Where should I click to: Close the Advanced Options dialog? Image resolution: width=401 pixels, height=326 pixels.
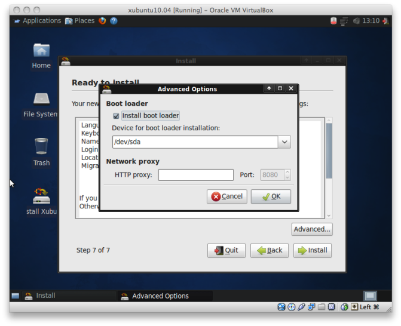(x=291, y=88)
